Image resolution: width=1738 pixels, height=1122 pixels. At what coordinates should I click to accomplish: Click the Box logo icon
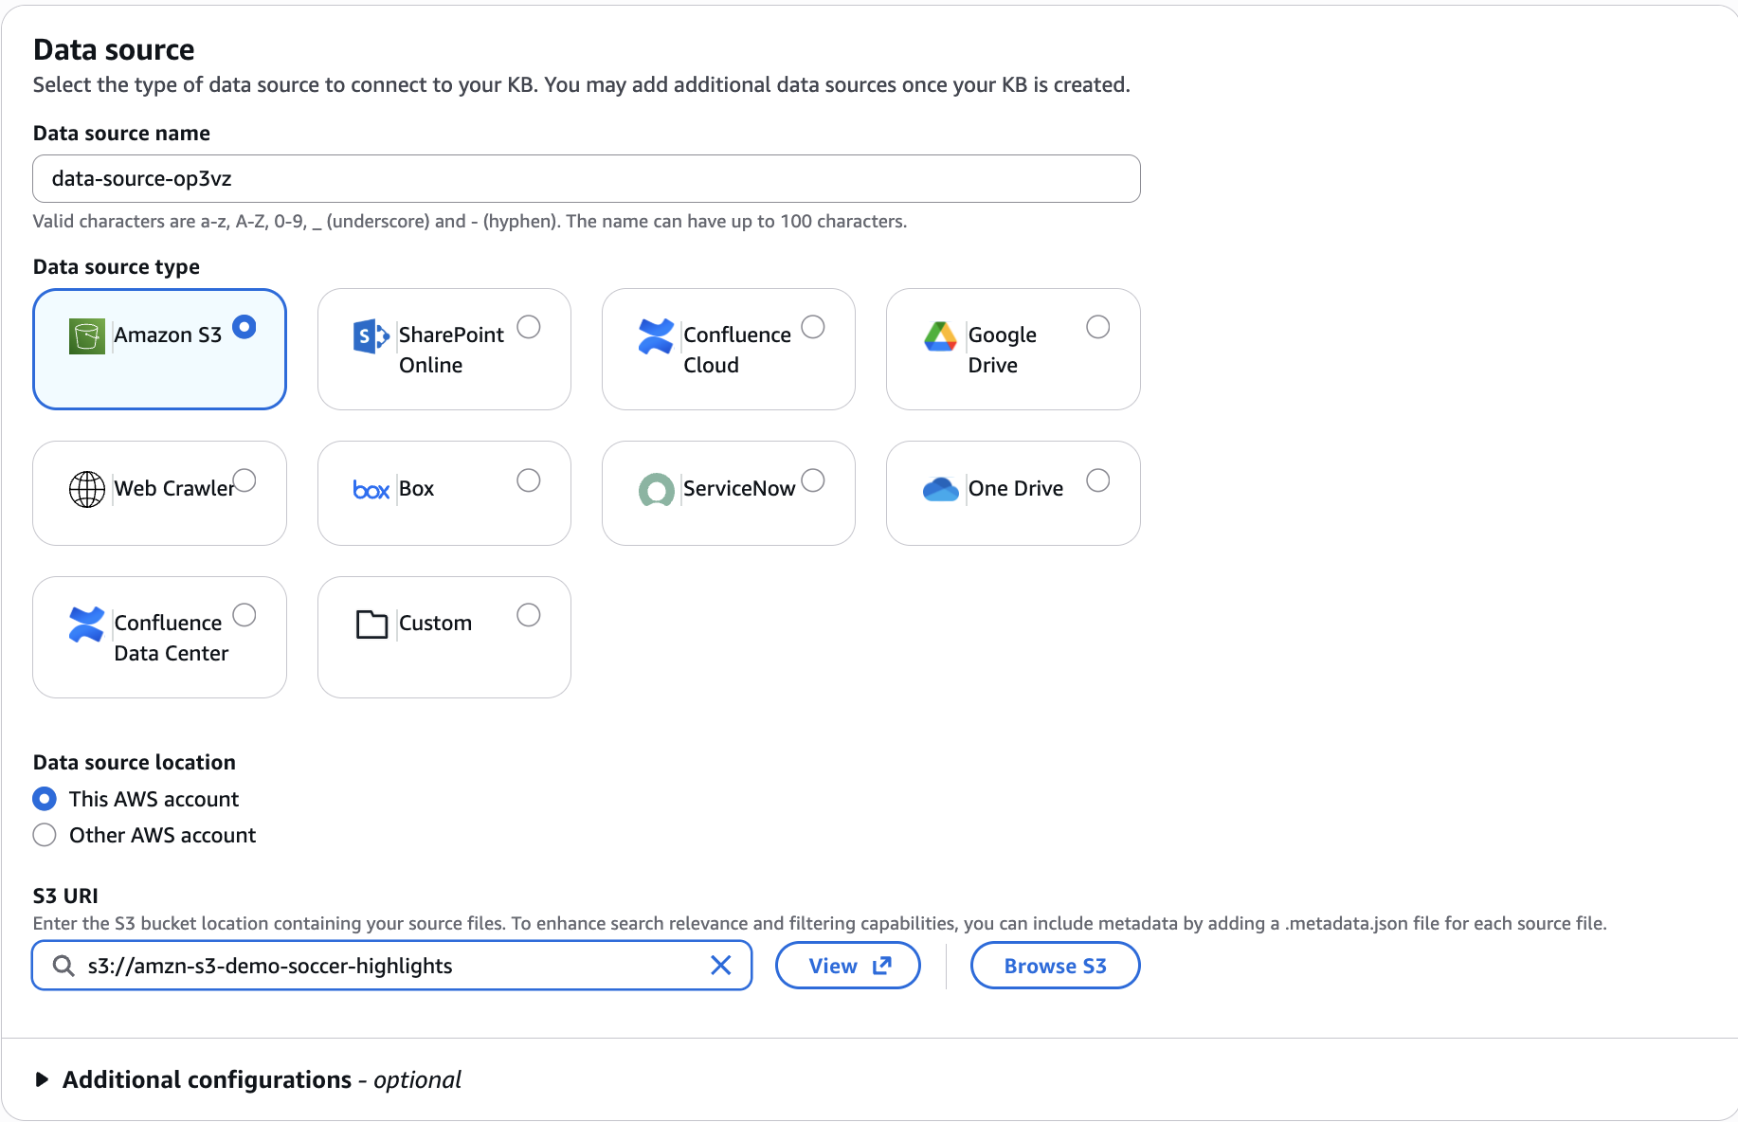(x=371, y=490)
